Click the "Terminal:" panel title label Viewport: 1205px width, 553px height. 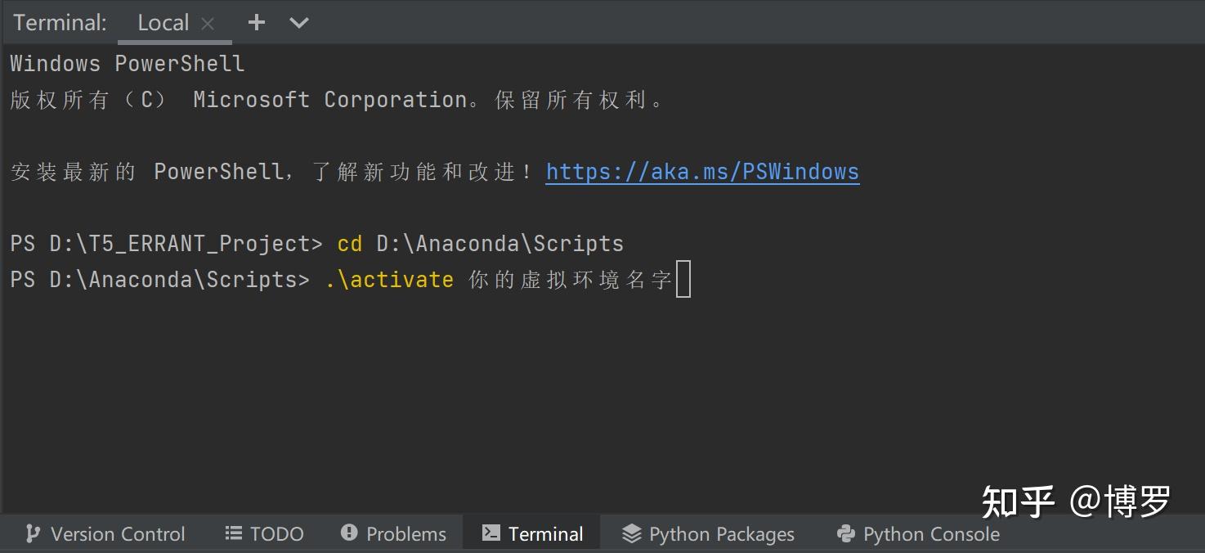click(x=60, y=23)
